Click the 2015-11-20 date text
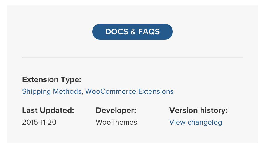Viewport: 265px width, 149px height. pos(39,122)
